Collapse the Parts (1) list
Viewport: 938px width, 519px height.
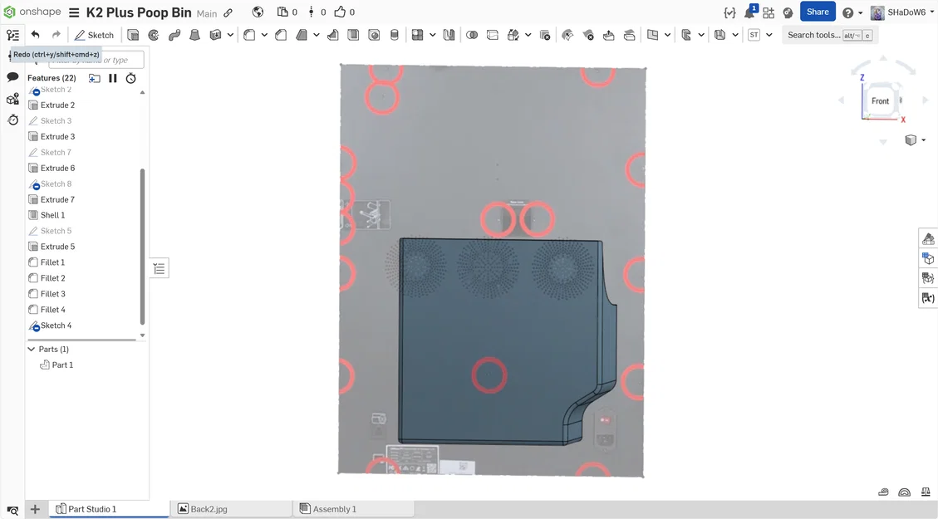[31, 350]
